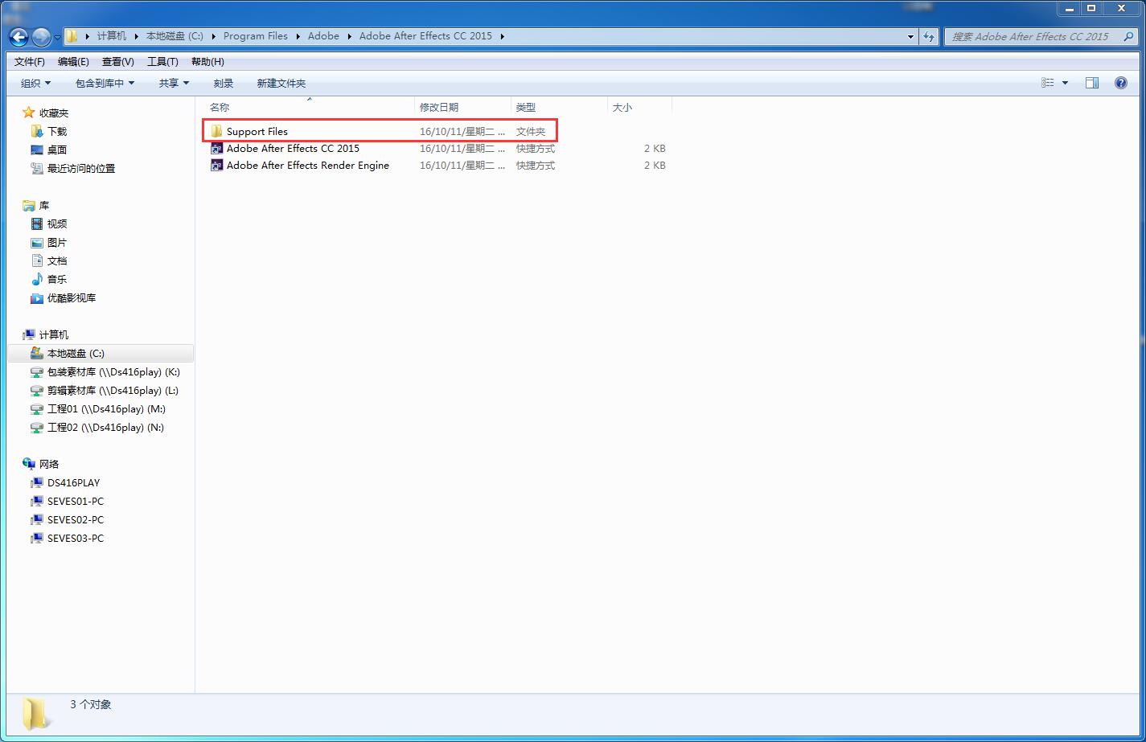Open the 视频 library
The image size is (1146, 742).
click(56, 223)
